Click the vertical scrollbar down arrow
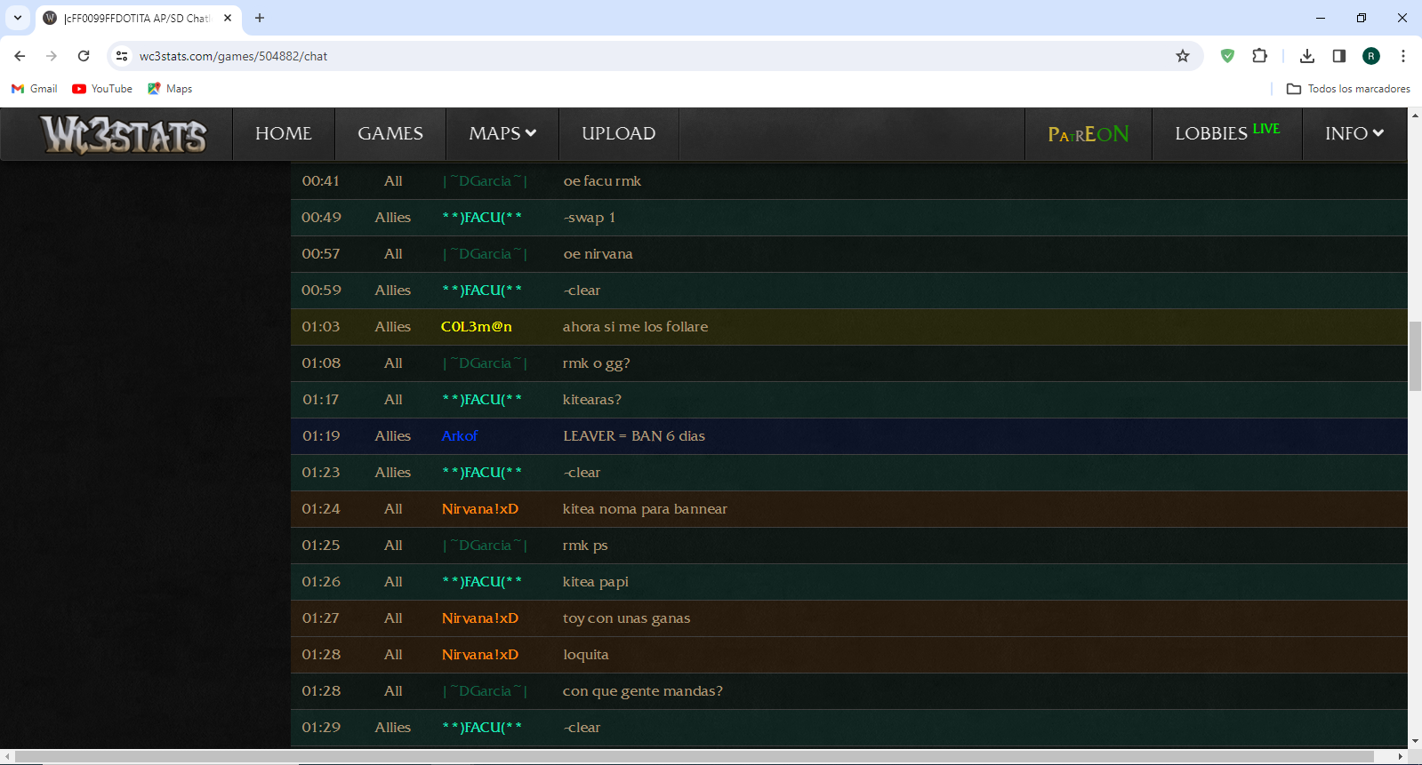Screen dimensions: 1422x765 pos(1415,741)
